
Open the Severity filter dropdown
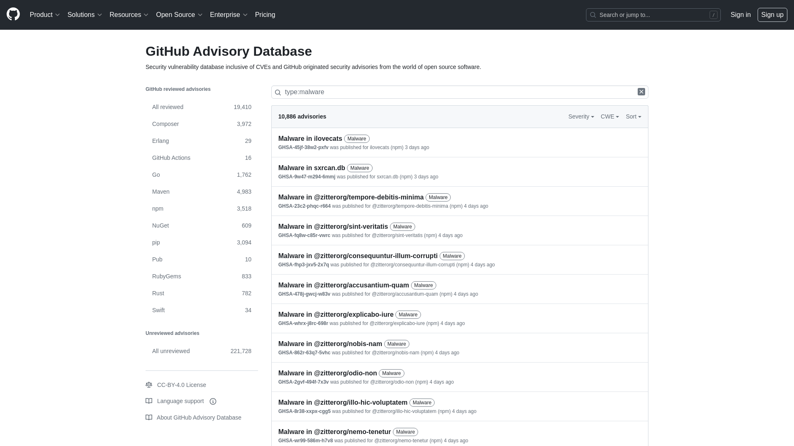pos(581,116)
